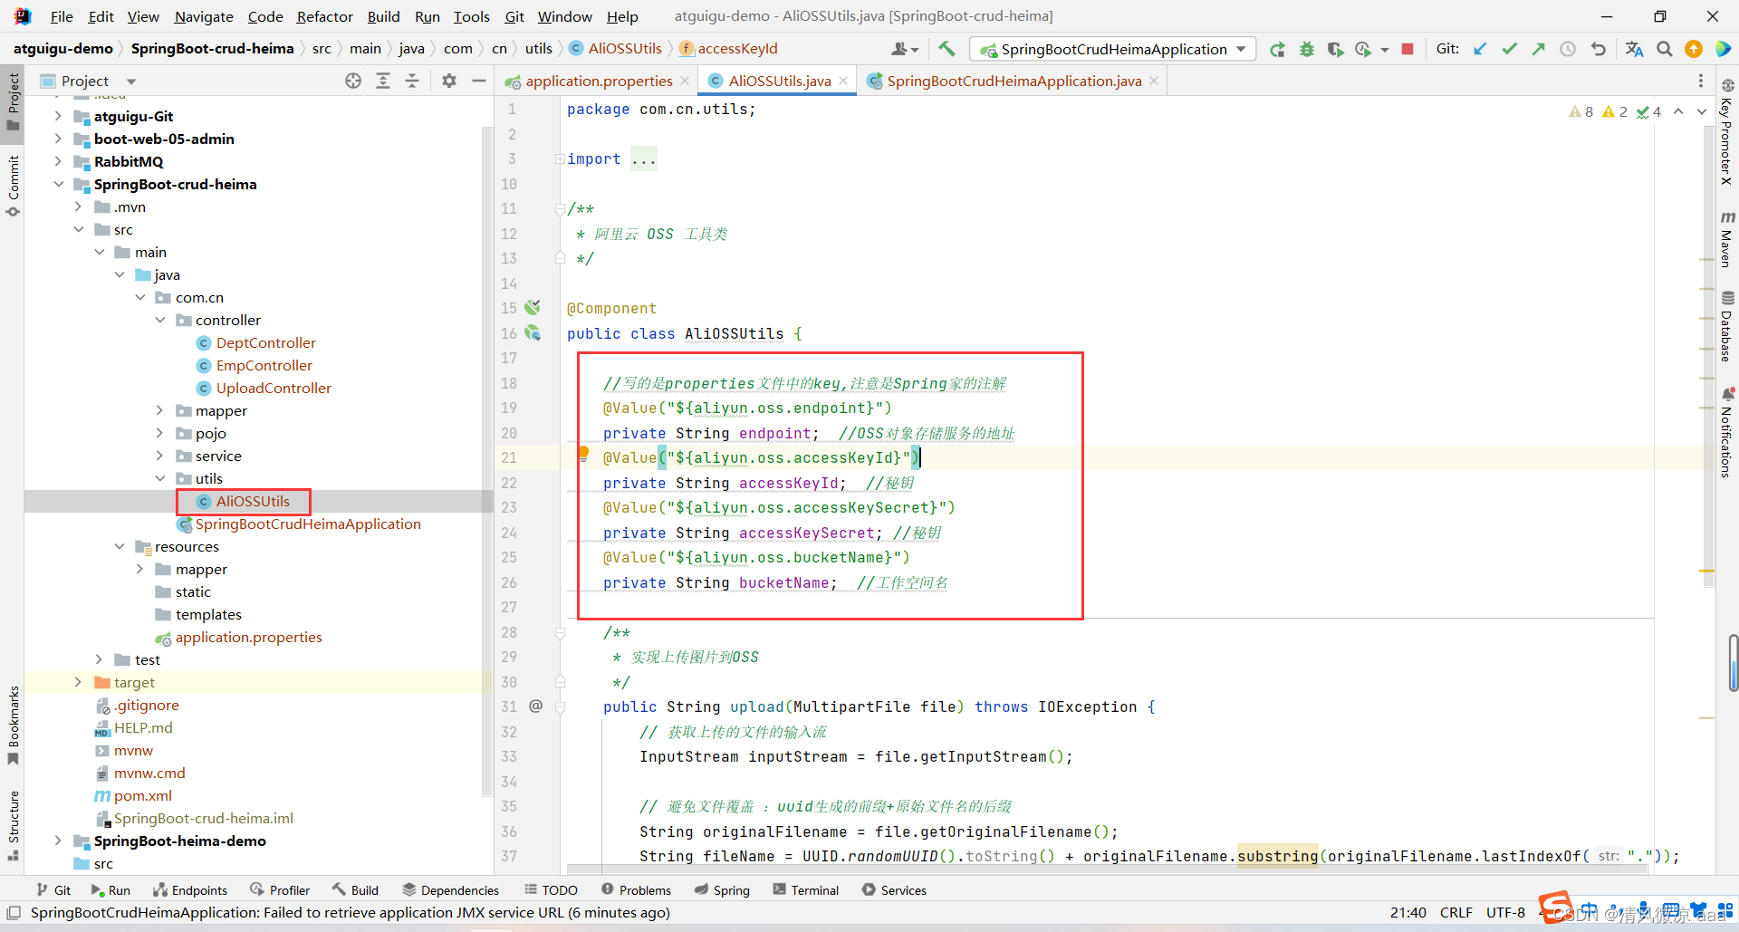The image size is (1739, 932).
Task: Select opened file with the Project panel crosshair icon
Action: click(x=353, y=81)
